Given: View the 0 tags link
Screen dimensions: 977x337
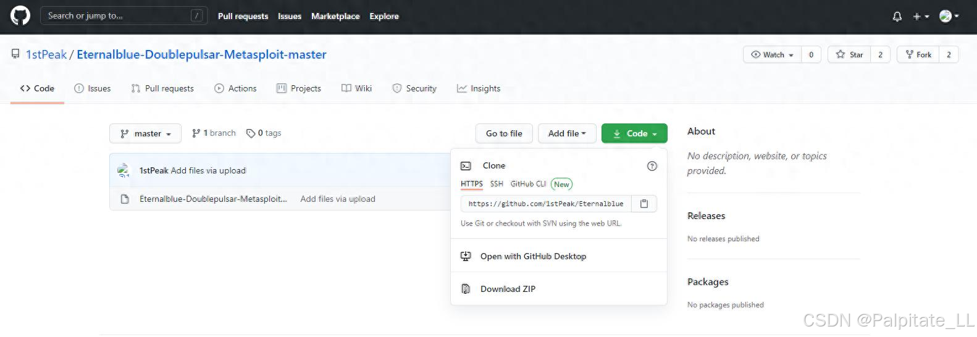Looking at the screenshot, I should coord(264,133).
